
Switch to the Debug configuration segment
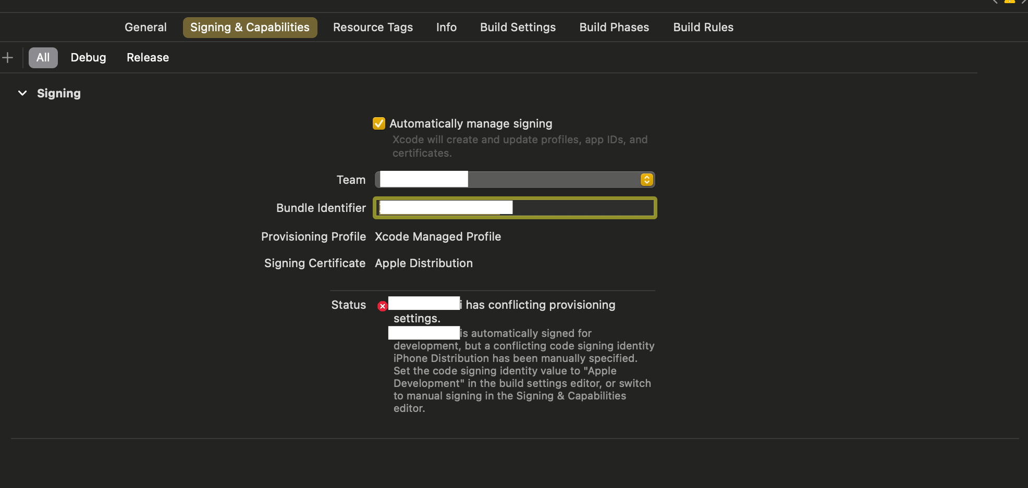[x=88, y=57]
